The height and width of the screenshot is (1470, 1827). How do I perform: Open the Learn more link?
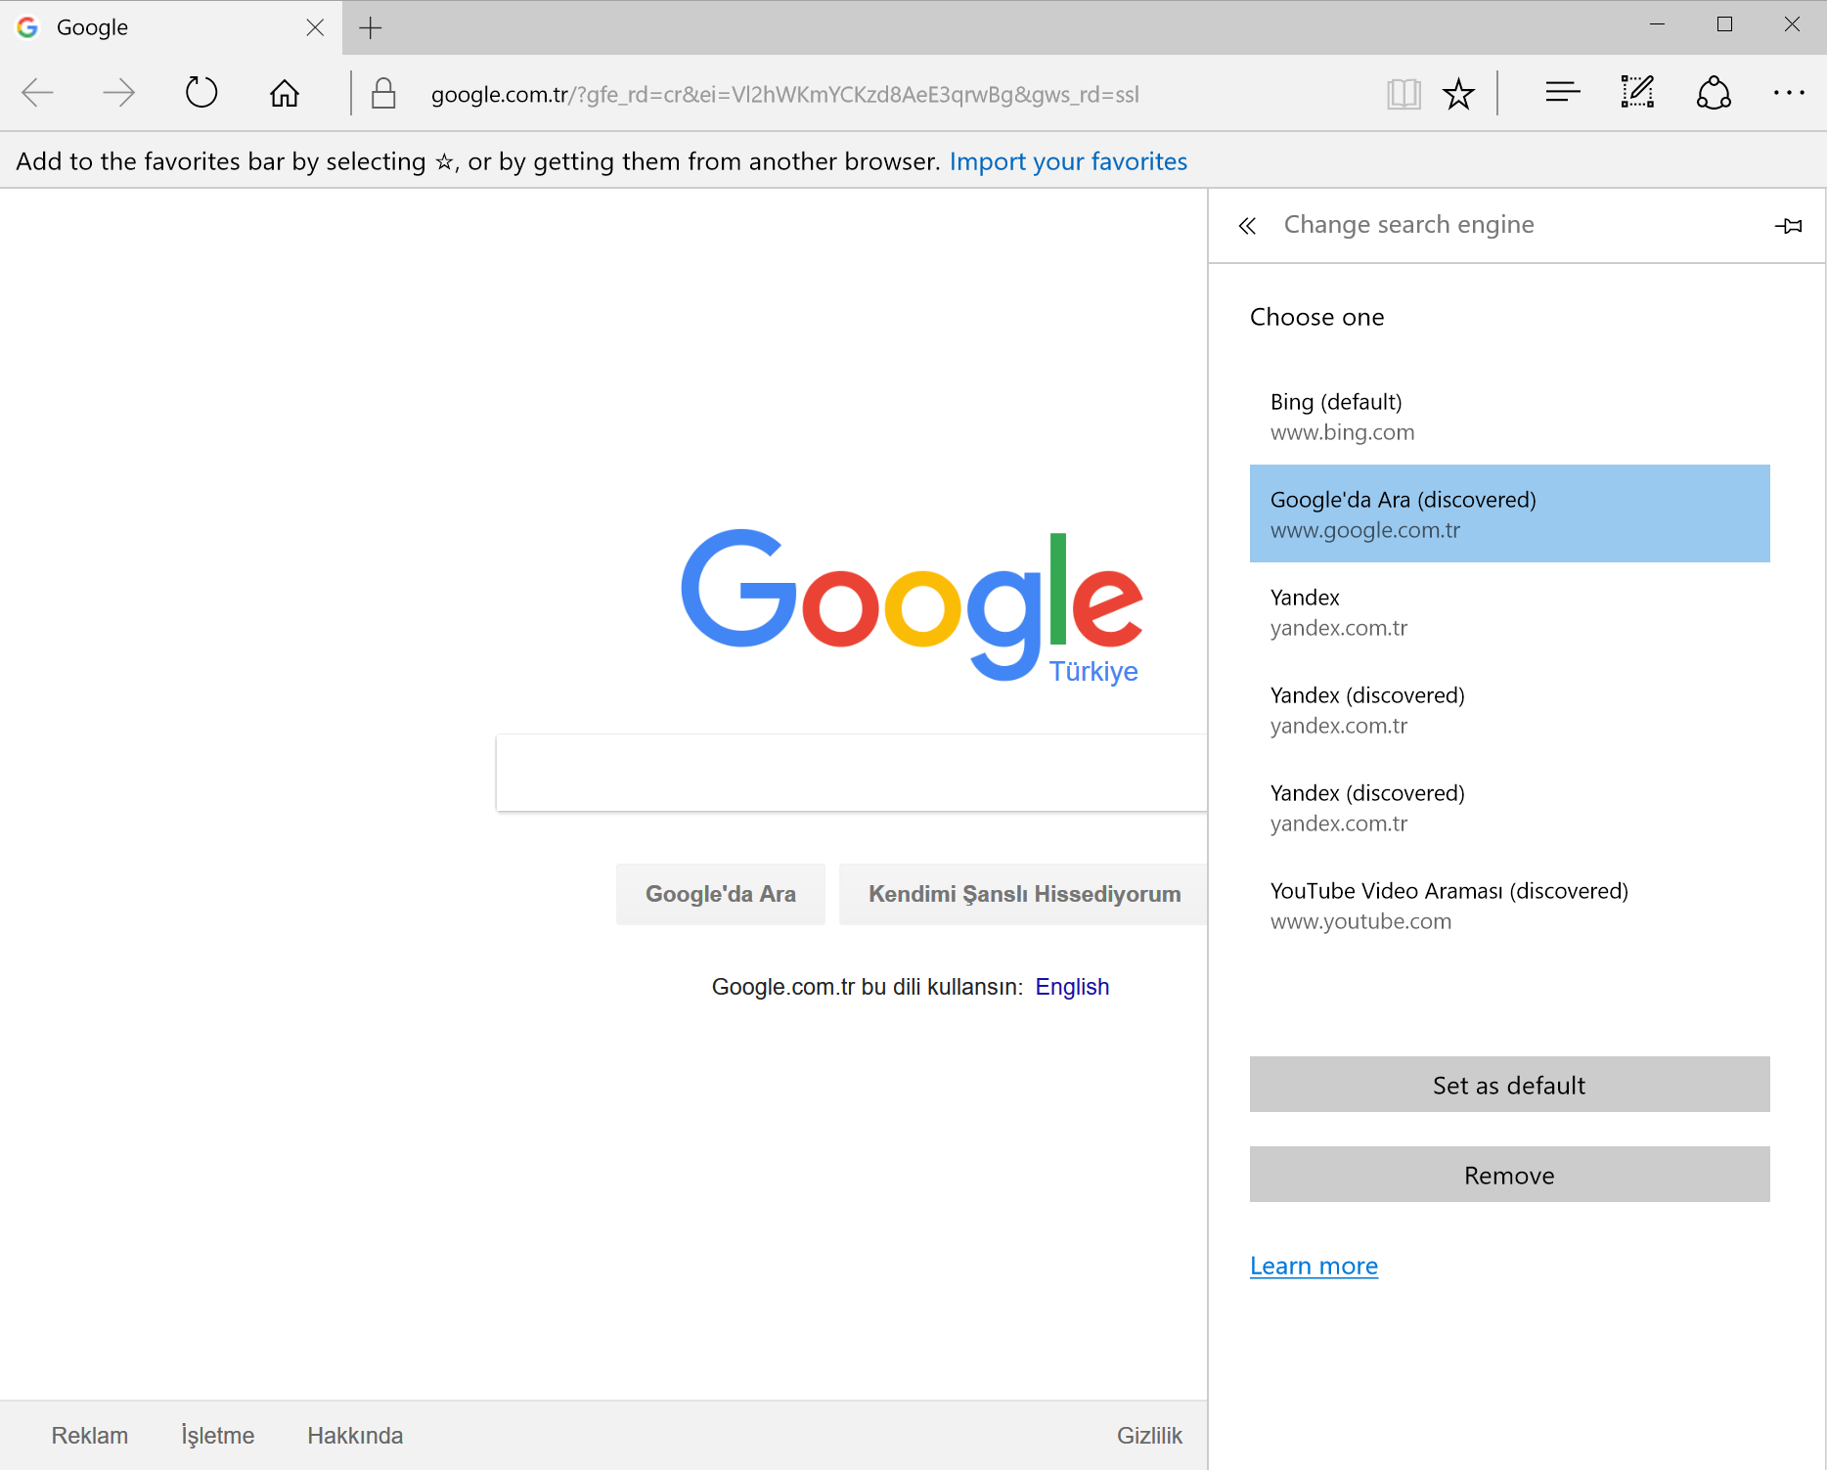[x=1314, y=1266]
